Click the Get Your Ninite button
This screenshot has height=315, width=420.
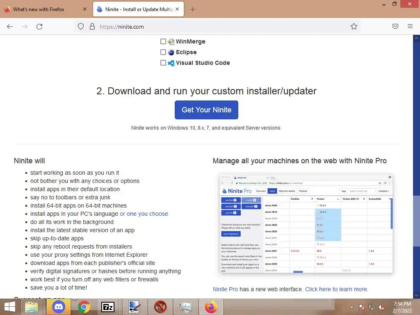click(x=206, y=110)
